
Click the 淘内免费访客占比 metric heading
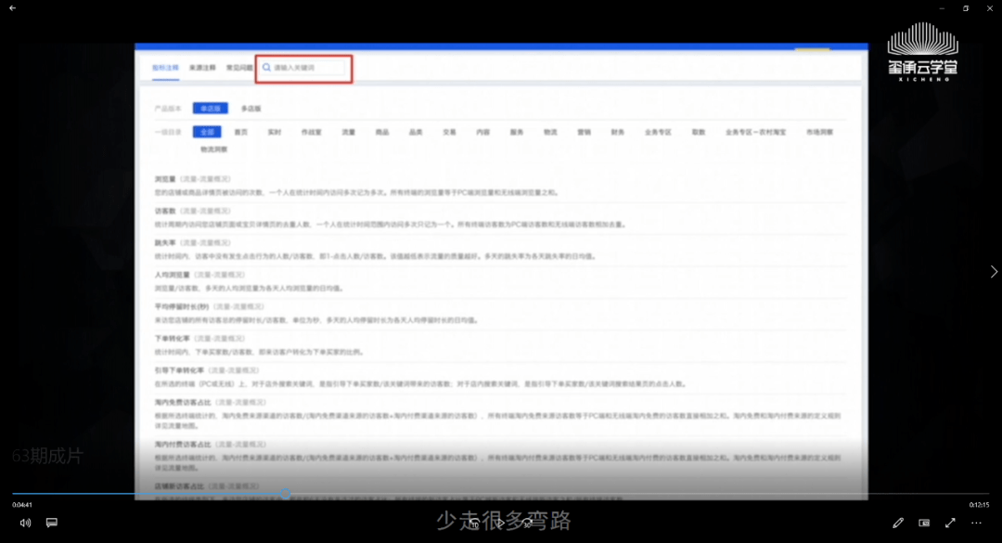(x=182, y=402)
